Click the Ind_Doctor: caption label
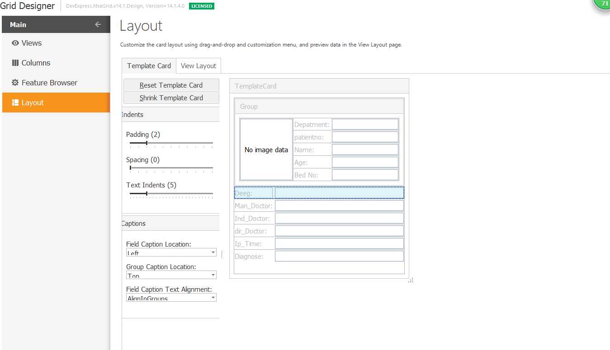This screenshot has width=610, height=350. point(252,219)
